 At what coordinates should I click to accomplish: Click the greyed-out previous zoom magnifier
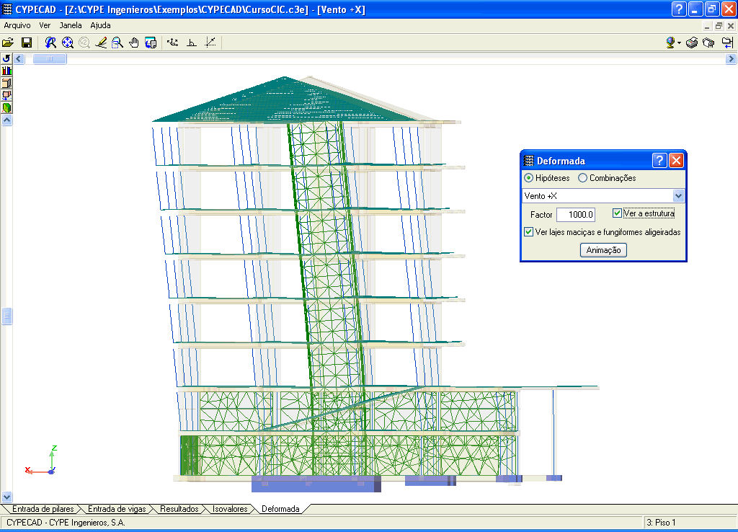tap(84, 43)
